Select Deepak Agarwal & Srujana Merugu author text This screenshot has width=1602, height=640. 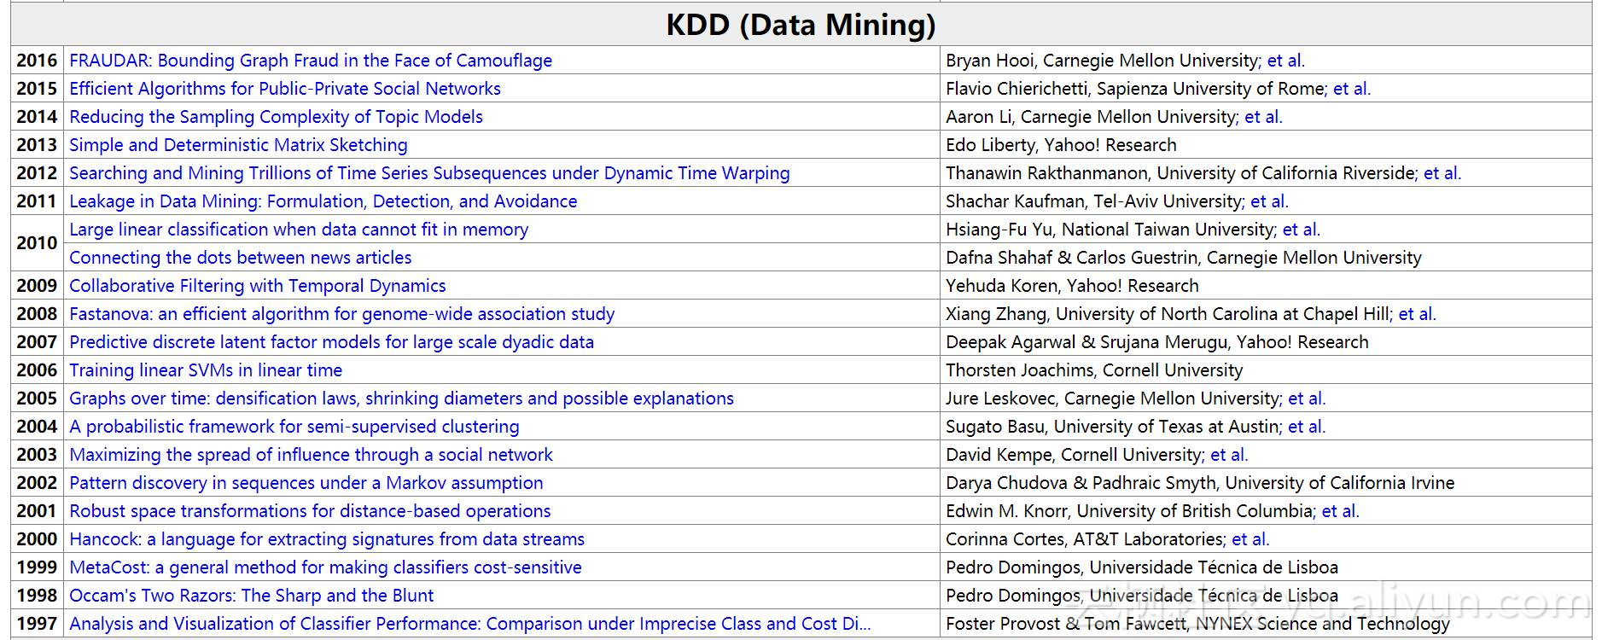(x=1157, y=342)
